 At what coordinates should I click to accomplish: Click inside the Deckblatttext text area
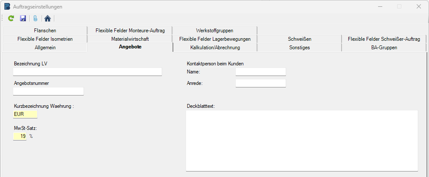(x=302, y=140)
